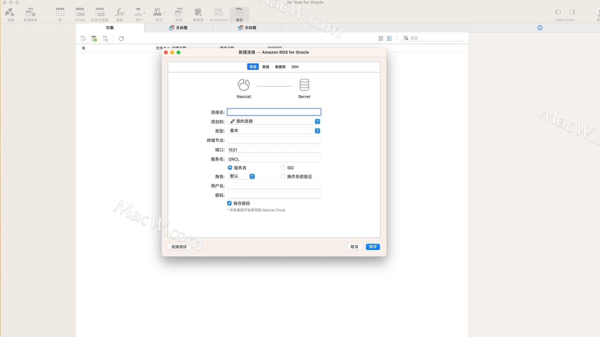
Task: Click the Navicat logo icon in dialog
Action: click(244, 85)
